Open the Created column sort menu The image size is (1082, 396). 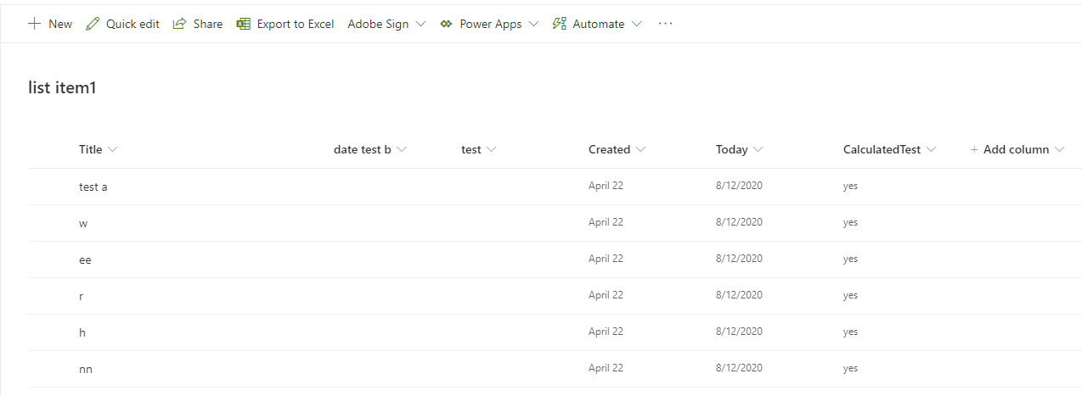pos(640,149)
